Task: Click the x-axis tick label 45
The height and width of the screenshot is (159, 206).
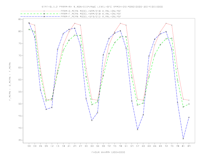Action: pyautogui.click(x=115, y=146)
